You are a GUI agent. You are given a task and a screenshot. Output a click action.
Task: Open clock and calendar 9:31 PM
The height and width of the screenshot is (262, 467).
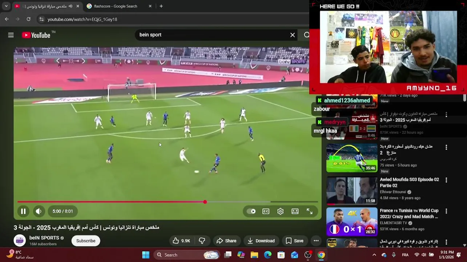tap(447, 255)
